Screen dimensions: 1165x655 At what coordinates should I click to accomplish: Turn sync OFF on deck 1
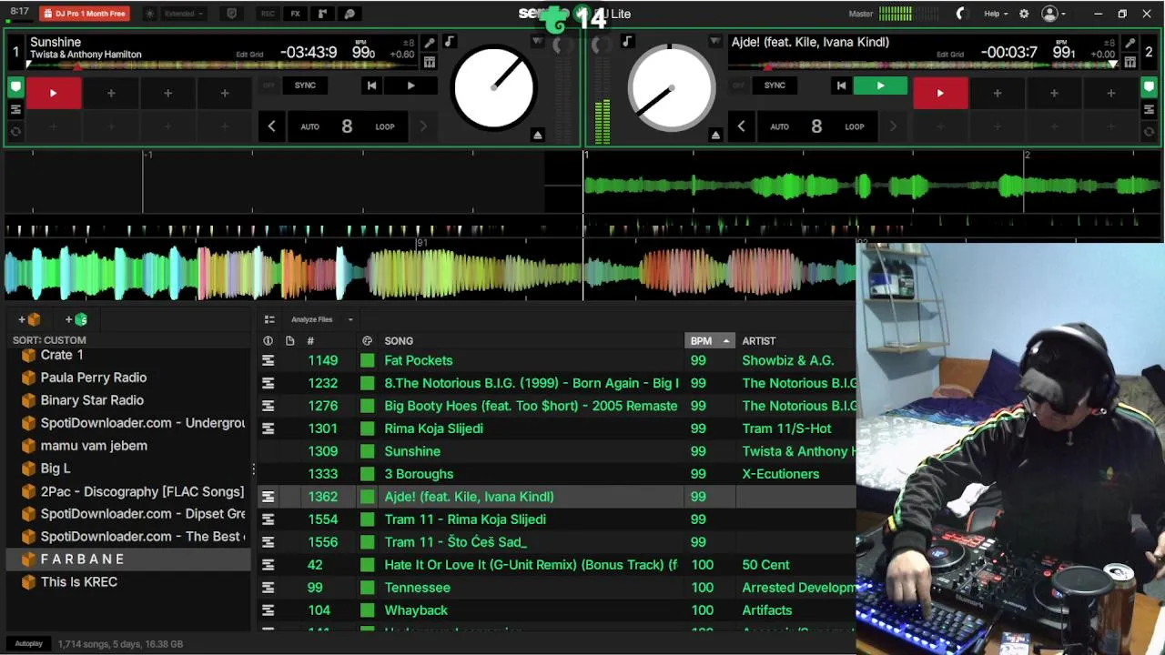click(268, 86)
